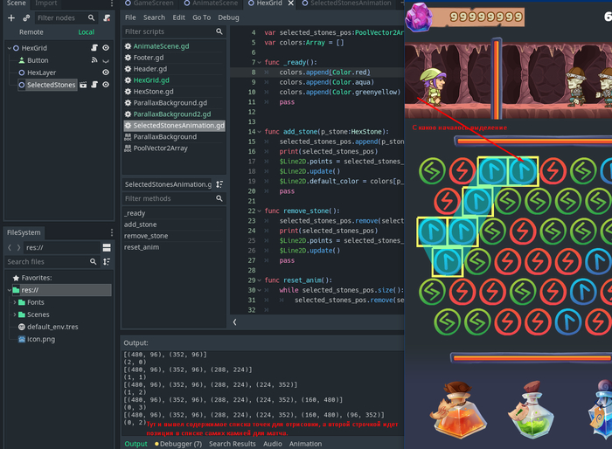Toggle the FileSystem split view mode icon
The height and width of the screenshot is (449, 612).
click(x=108, y=247)
